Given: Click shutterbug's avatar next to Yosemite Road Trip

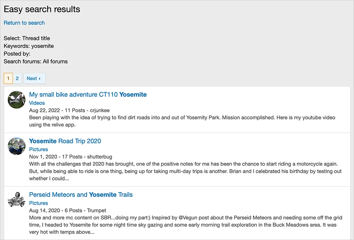Looking at the screenshot, I should [x=16, y=146].
